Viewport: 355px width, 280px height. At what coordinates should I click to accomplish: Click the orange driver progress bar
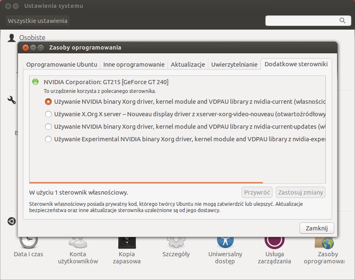146,182
